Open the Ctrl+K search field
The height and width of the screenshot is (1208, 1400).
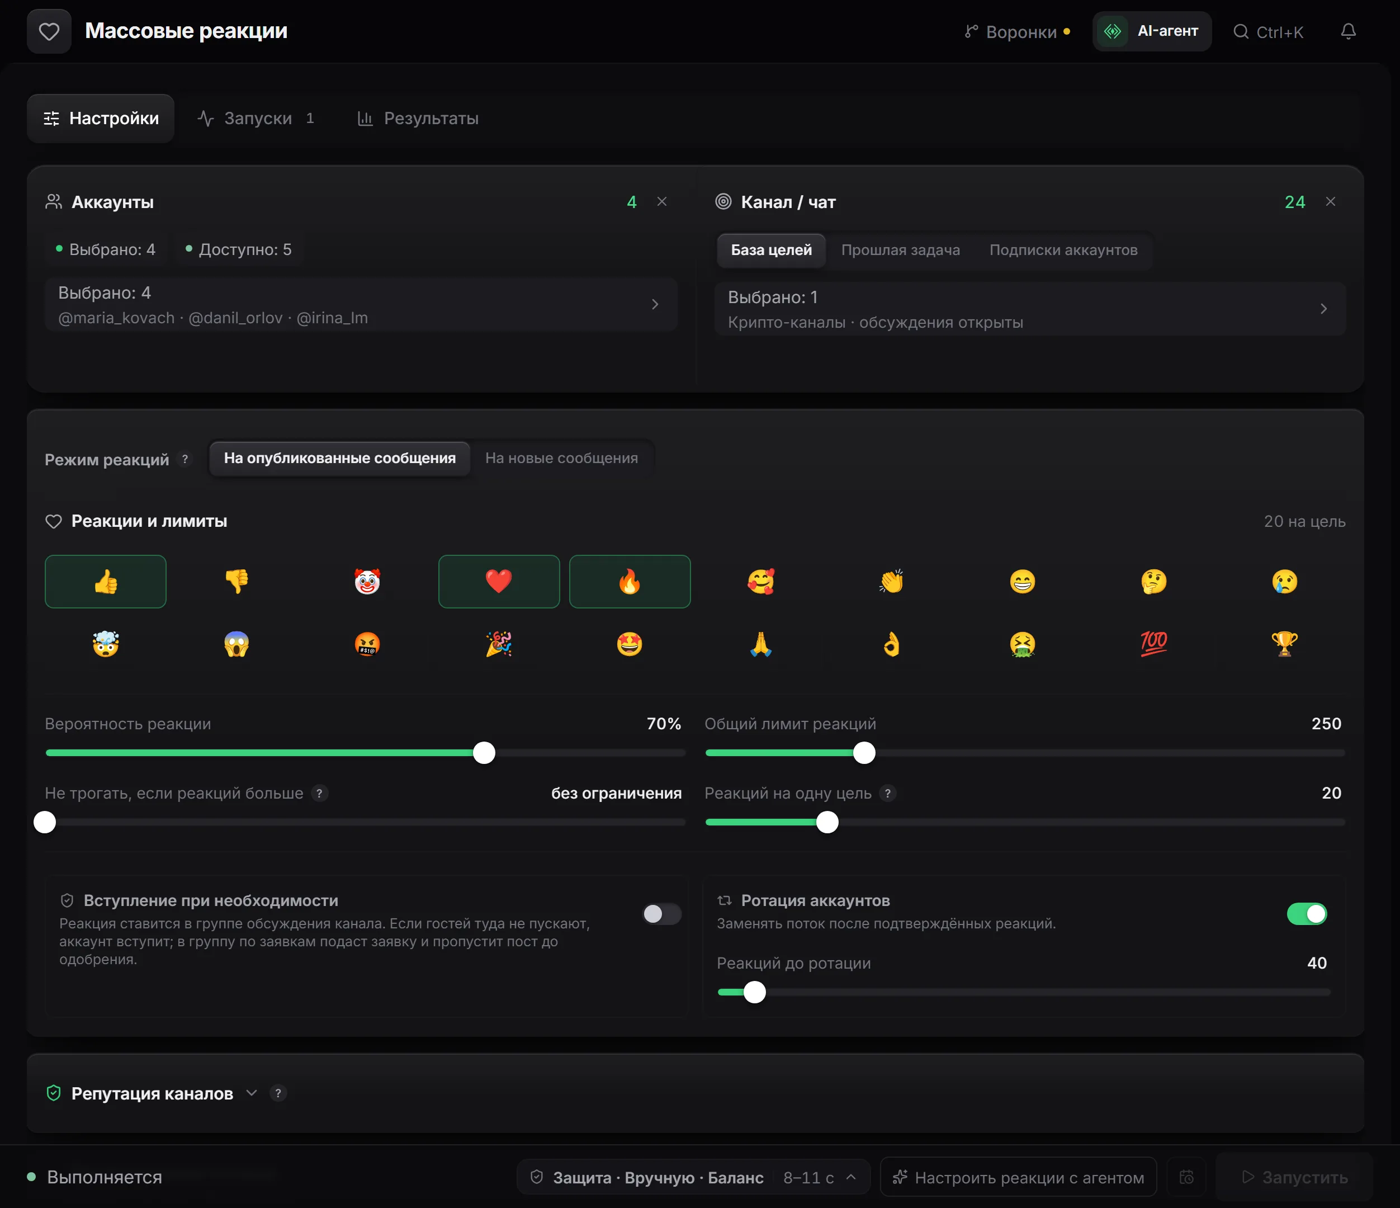(x=1268, y=32)
